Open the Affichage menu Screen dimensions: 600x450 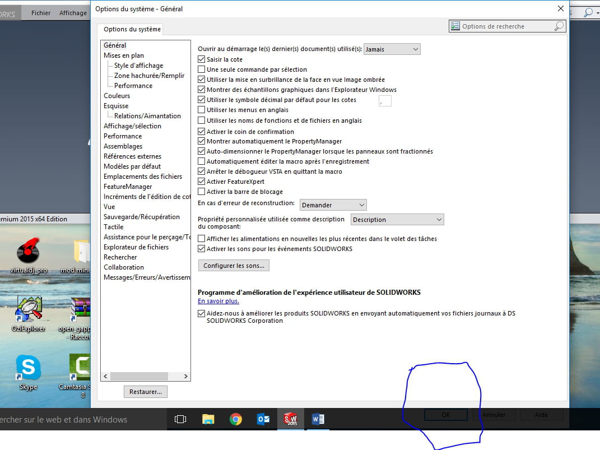73,13
